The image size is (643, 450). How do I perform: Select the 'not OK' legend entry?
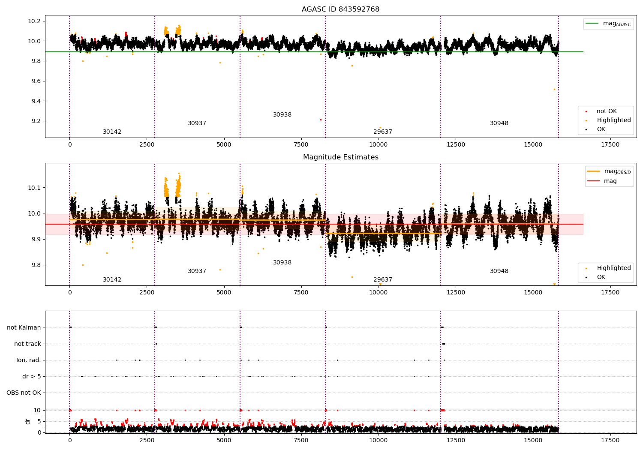[x=607, y=111]
